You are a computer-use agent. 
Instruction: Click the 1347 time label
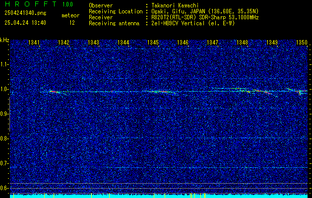212,42
